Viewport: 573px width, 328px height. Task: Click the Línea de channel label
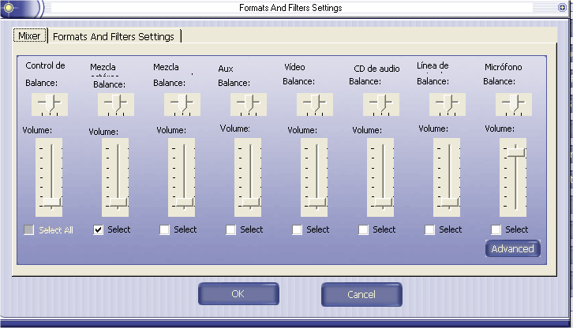pyautogui.click(x=433, y=65)
